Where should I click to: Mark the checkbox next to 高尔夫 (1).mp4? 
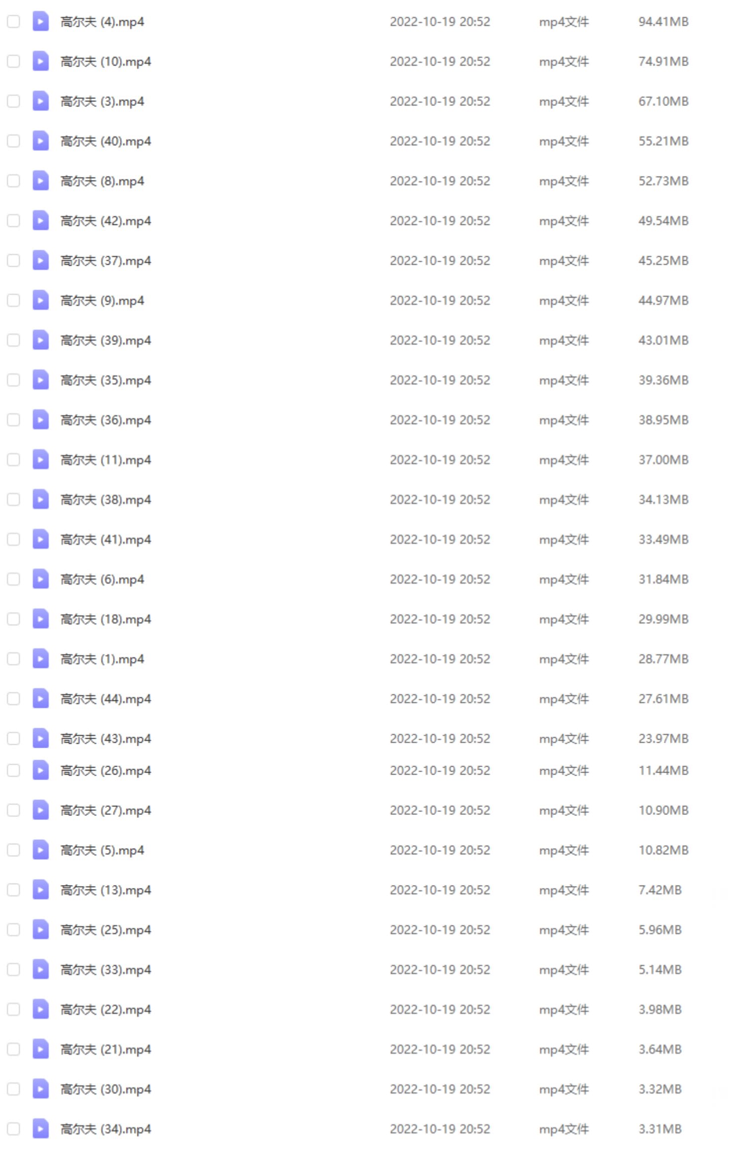pyautogui.click(x=13, y=659)
